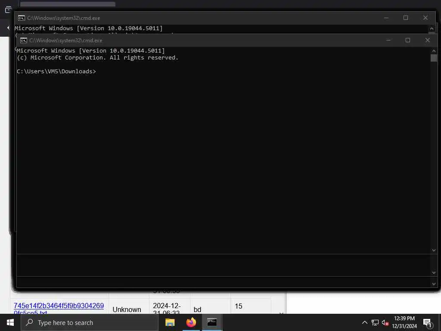Click the front console scroll down arrow
The height and width of the screenshot is (331, 441).
click(434, 250)
